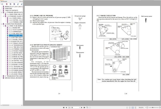Screen dimensions: 161x109
Task: Collapse the Bookmarks panel with the left-arrow icon
Action: coord(22,1)
